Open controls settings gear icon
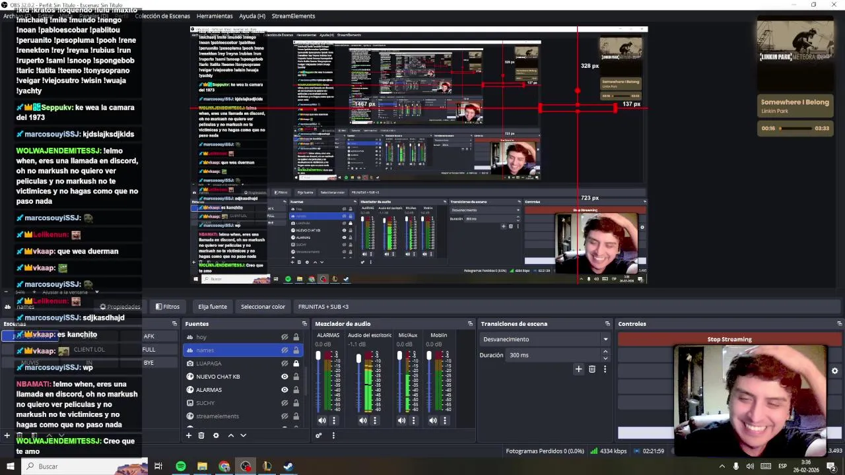Screen dimensions: 845x475 click(834, 371)
